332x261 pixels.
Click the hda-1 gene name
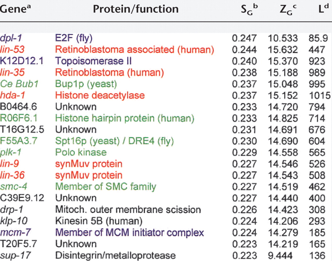(x=12, y=95)
